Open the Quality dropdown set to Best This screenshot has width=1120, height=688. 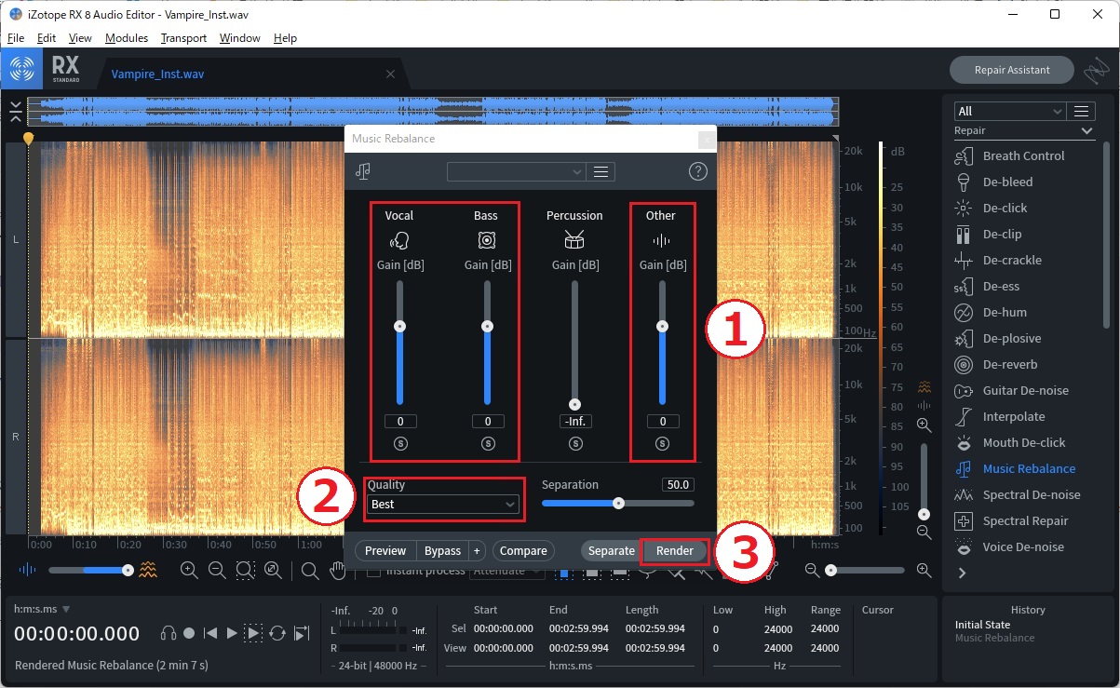tap(443, 504)
